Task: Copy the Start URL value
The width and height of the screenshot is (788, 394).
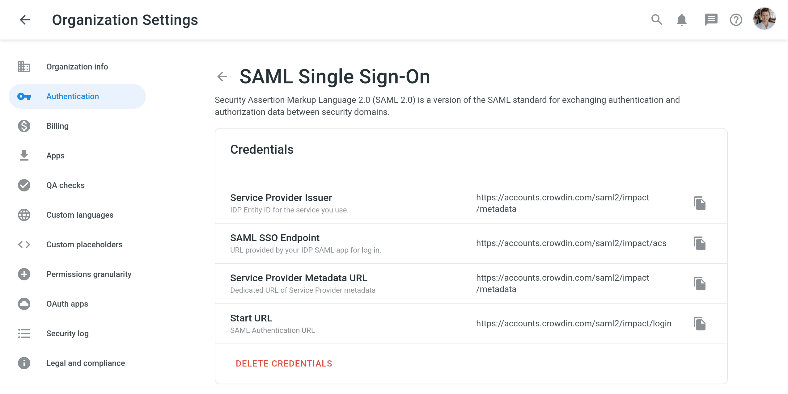Action: [699, 324]
